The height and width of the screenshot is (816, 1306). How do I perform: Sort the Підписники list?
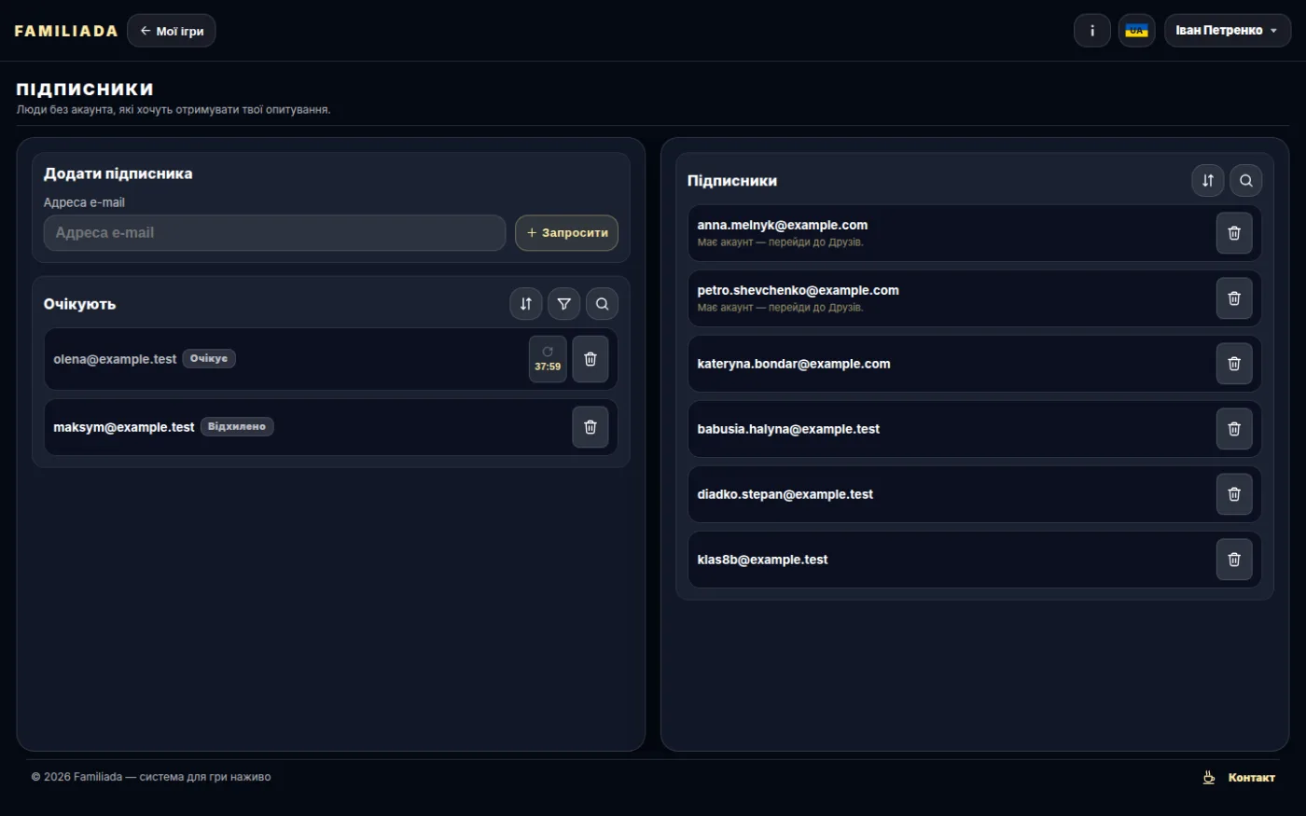1207,181
